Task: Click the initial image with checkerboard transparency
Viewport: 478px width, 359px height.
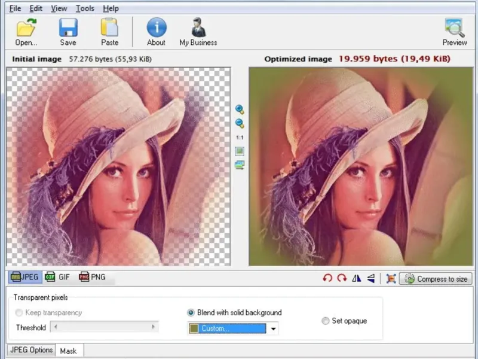Action: tap(118, 167)
